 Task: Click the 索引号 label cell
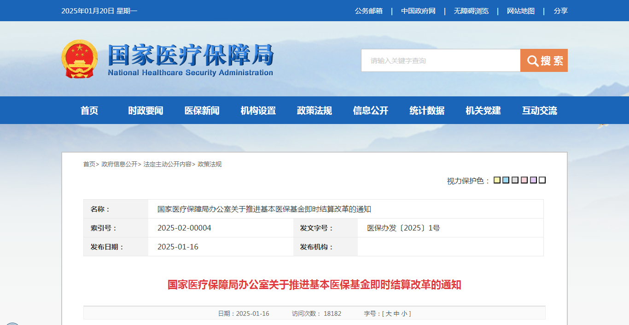(x=116, y=228)
